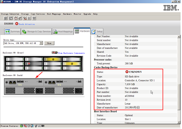This screenshot has width=182, height=129.
Task: Click the gears toolbar icon
Action: pyautogui.click(x=20, y=18)
